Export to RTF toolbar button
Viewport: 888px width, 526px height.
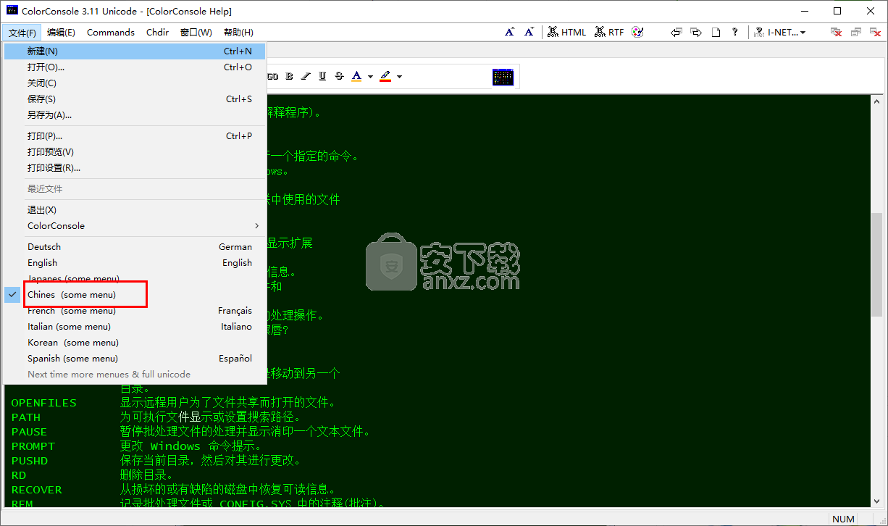point(609,32)
